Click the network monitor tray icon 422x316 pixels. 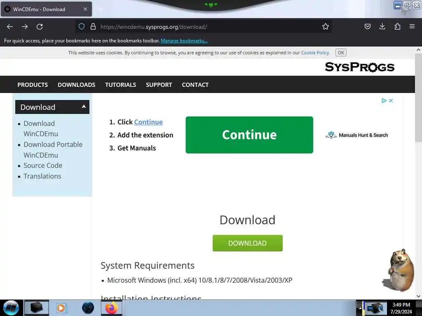(x=375, y=308)
